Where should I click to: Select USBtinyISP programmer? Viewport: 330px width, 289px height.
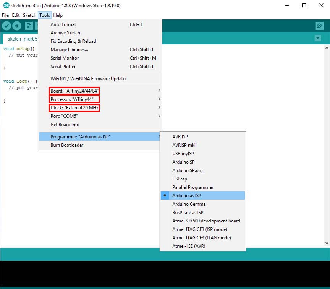click(203, 154)
